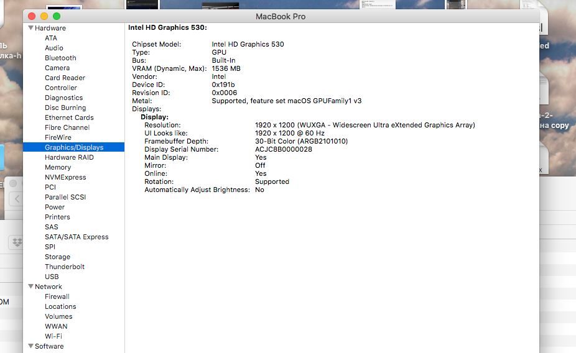Screen dimensions: 576x353
Task: Open Printers entry
Action: click(57, 217)
